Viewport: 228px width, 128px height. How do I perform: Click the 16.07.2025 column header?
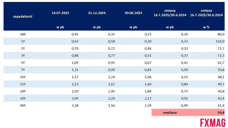[x=60, y=13]
